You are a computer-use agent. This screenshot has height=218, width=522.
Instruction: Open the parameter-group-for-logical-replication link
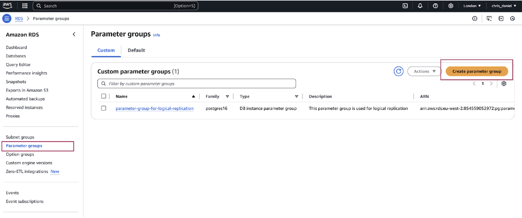(x=154, y=108)
